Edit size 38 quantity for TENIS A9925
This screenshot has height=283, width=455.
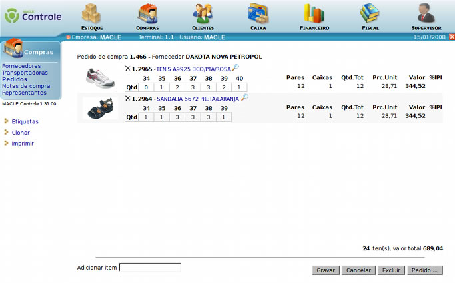point(208,87)
